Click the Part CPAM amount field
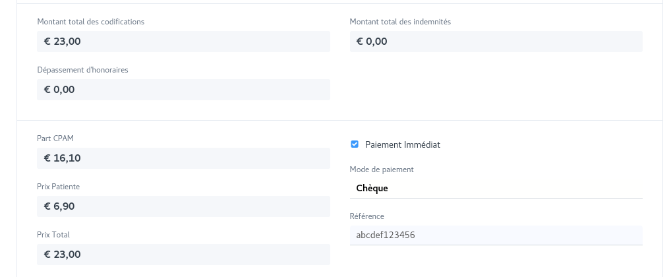The width and height of the screenshot is (671, 277). tap(183, 158)
